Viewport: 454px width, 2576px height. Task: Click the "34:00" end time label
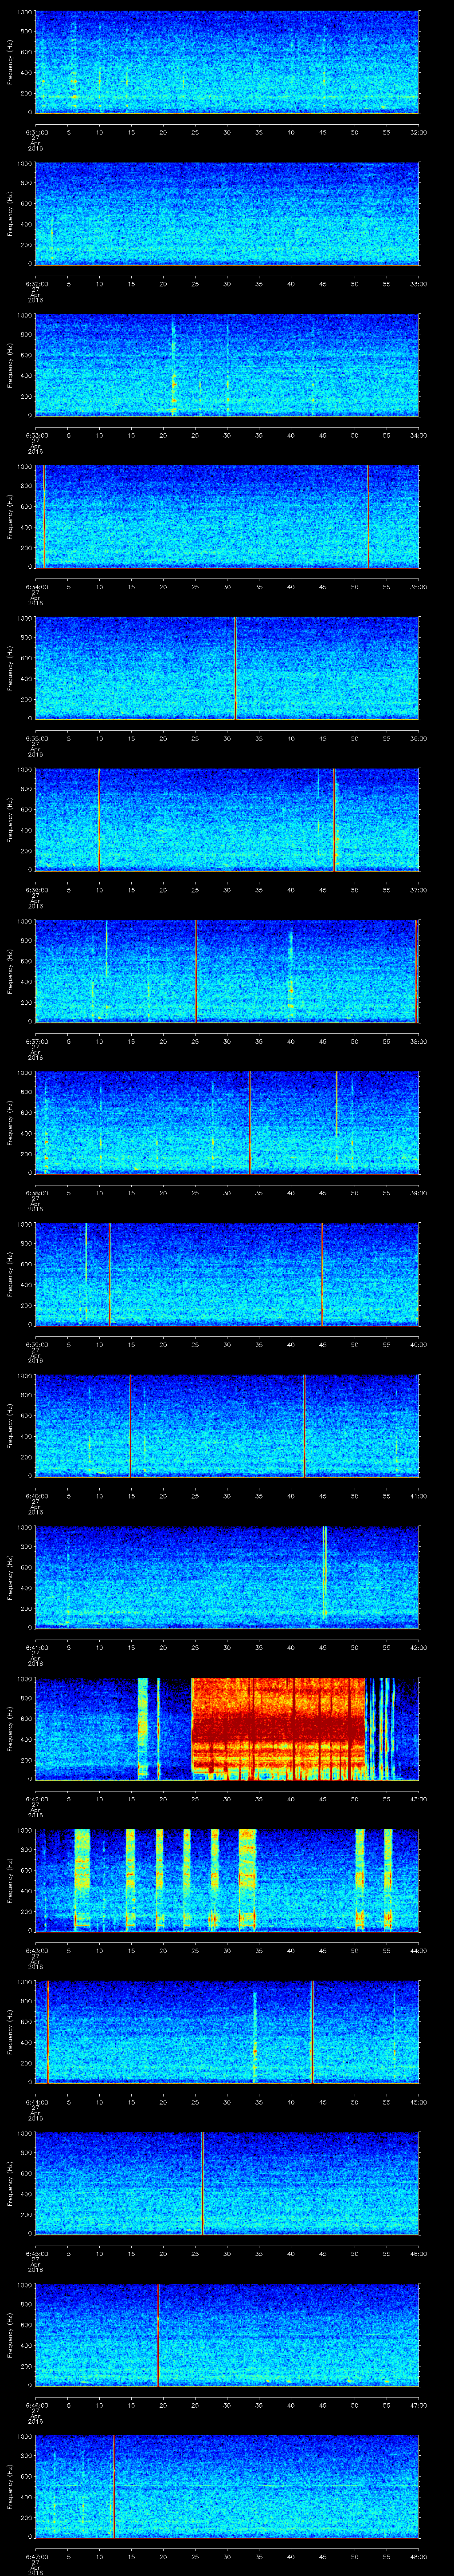tap(418, 435)
